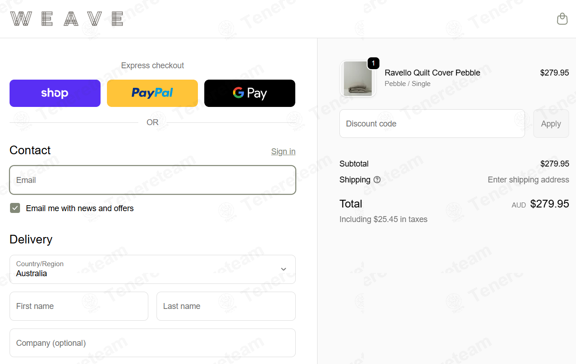This screenshot has width=576, height=364.
Task: Click the First name field
Action: (79, 306)
